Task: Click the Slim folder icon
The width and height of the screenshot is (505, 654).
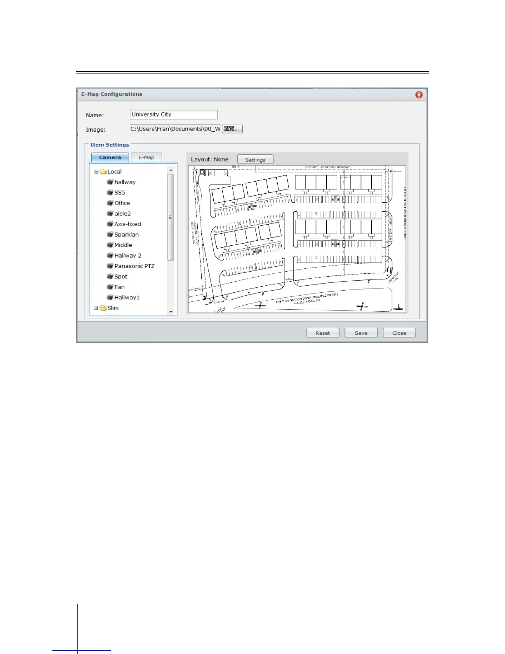Action: click(103, 308)
